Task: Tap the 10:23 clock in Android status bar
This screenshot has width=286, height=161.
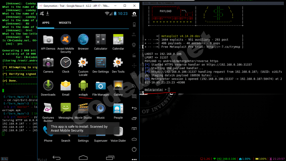Action: pyautogui.click(x=123, y=13)
